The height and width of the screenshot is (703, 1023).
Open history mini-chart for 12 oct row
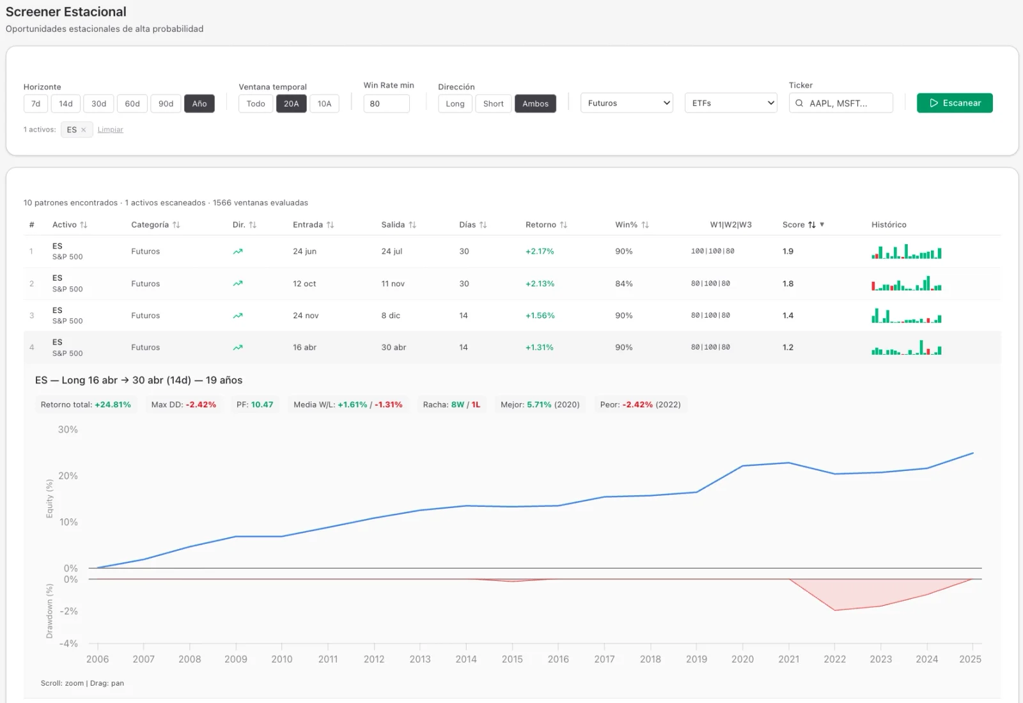click(907, 283)
